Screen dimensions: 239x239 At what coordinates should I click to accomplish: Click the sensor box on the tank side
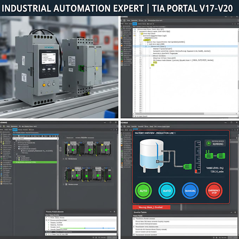click(x=157, y=161)
